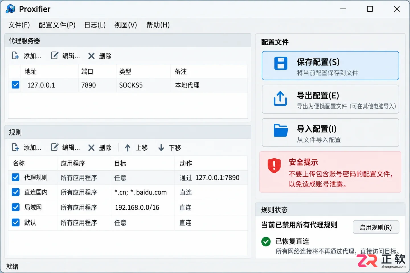
Task: Open the 配置文件(P) menu
Action: (57, 25)
